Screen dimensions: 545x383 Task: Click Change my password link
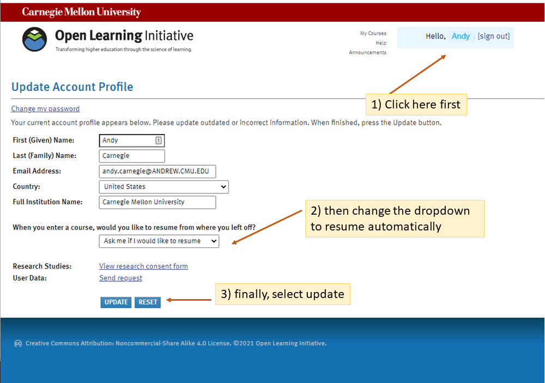(x=45, y=109)
